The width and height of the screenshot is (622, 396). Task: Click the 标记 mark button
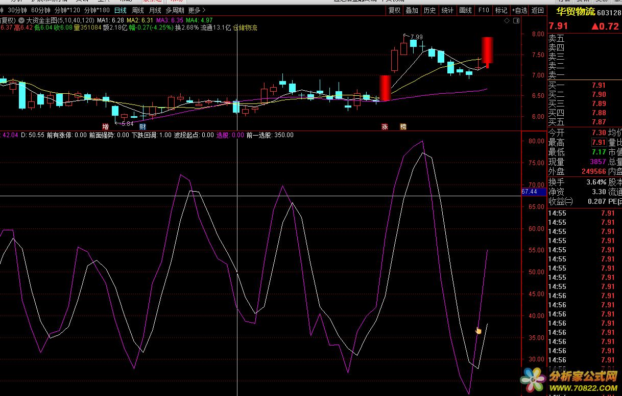coord(501,10)
